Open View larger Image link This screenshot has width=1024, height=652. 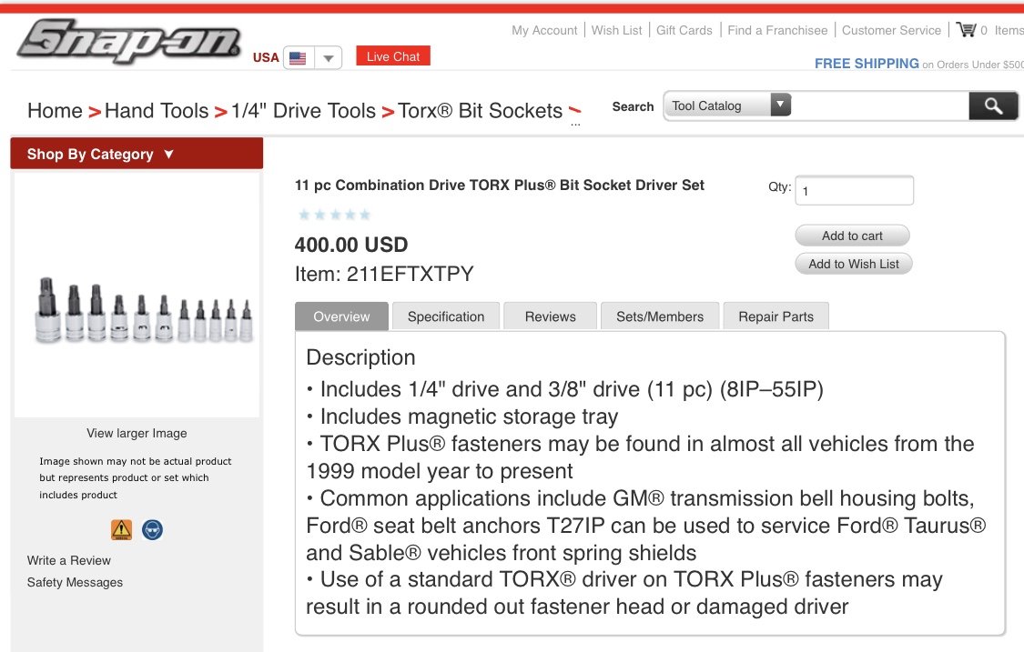[x=137, y=433]
